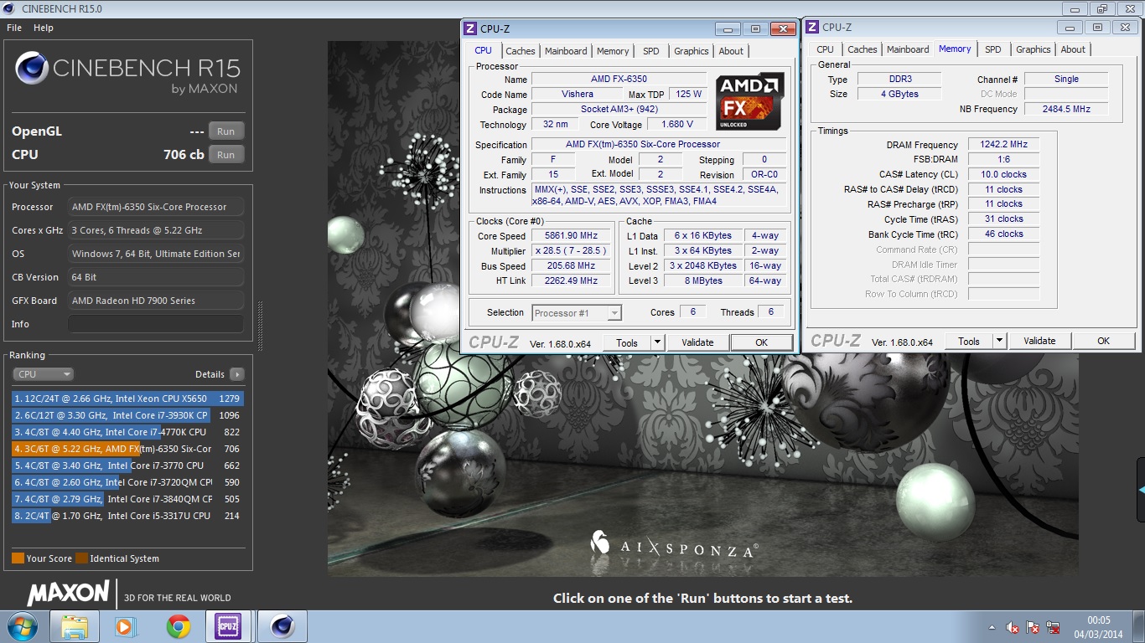Click the blue arrow tab at right edge

pyautogui.click(x=1141, y=489)
